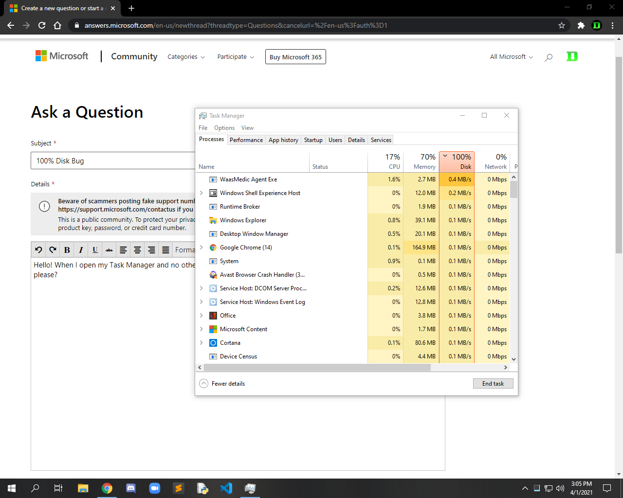Open Task Manager View menu

point(247,128)
